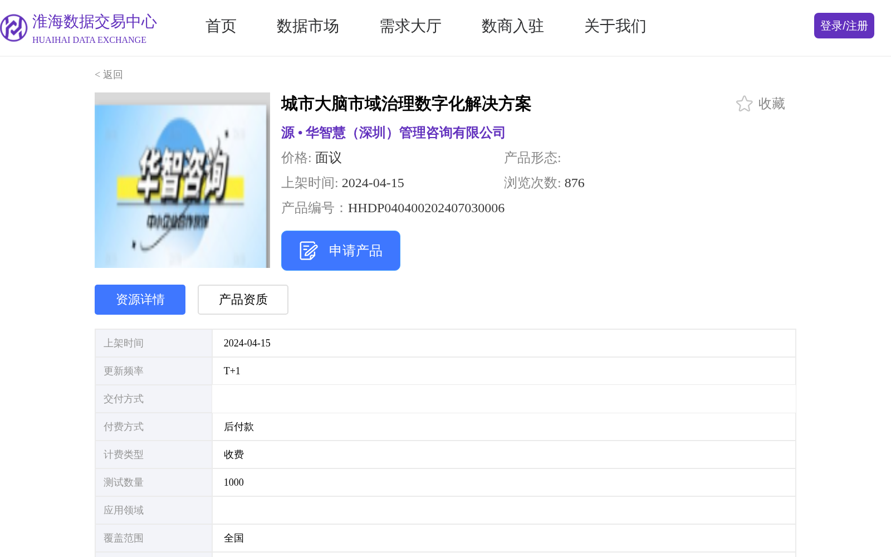This screenshot has width=891, height=557.
Task: Click the 全国 value in 覆盖范围 row
Action: 234,538
